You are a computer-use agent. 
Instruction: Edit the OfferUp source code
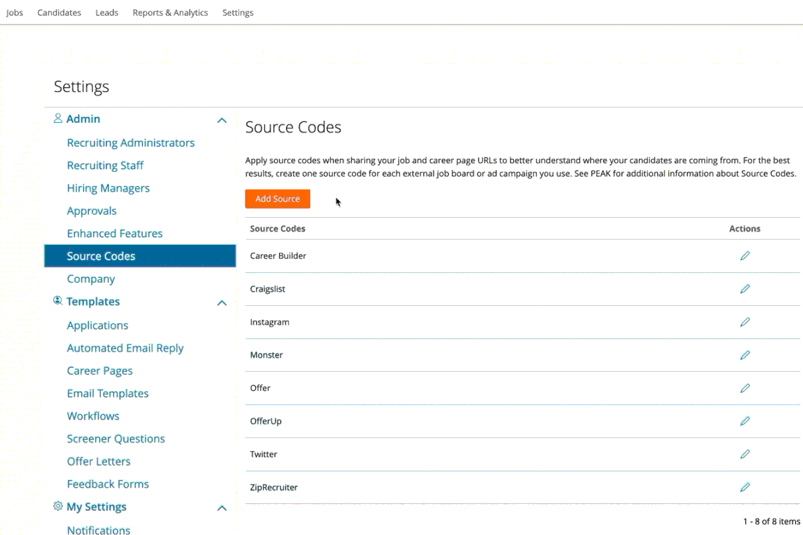[745, 421]
